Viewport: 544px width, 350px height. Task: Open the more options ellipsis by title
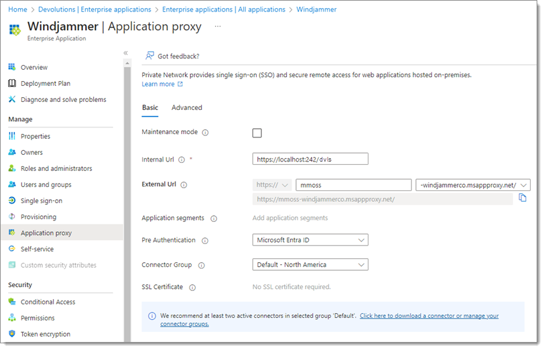point(218,26)
